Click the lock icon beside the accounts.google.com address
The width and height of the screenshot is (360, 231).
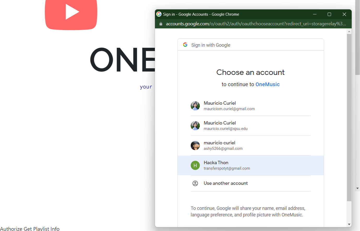pos(161,24)
